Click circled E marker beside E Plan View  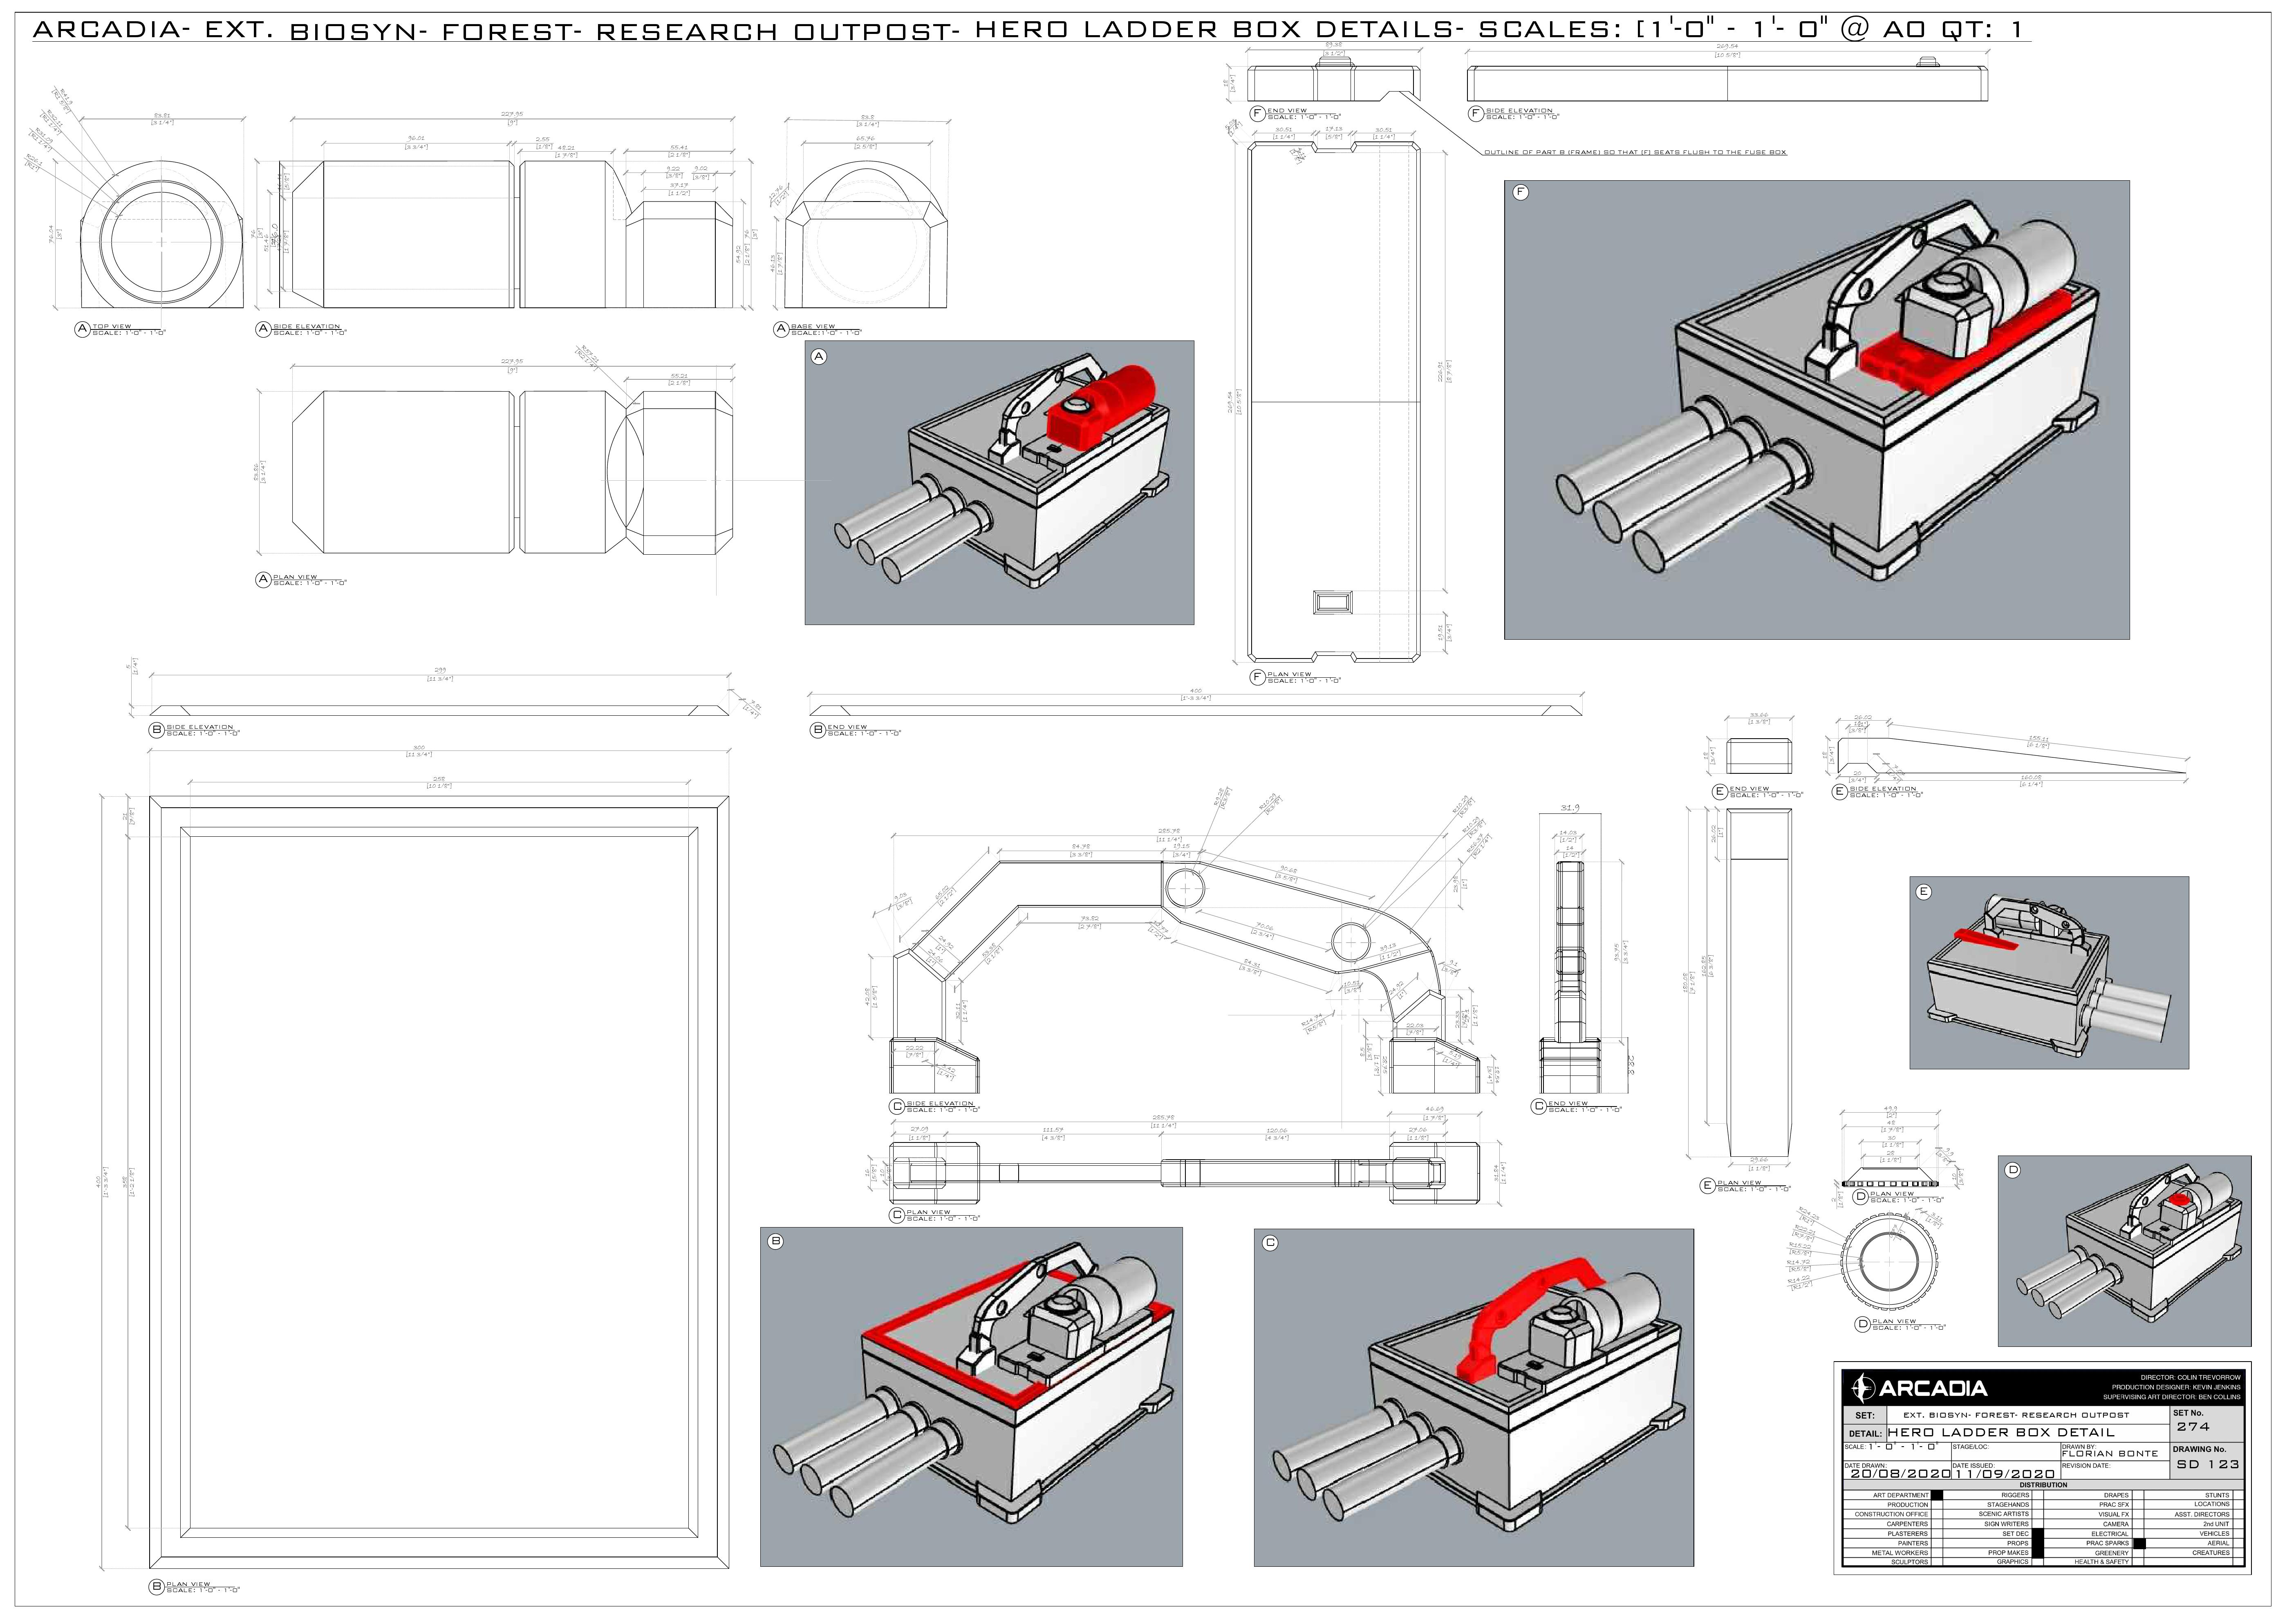tap(1708, 1186)
